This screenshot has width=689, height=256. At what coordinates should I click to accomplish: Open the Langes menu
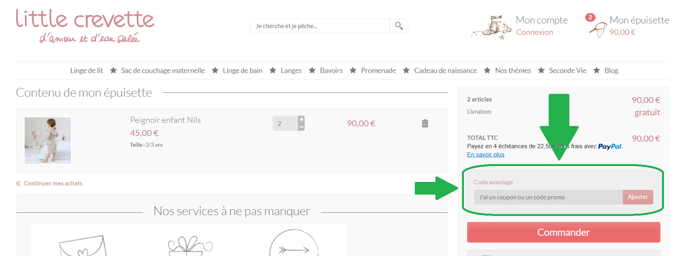(x=291, y=70)
